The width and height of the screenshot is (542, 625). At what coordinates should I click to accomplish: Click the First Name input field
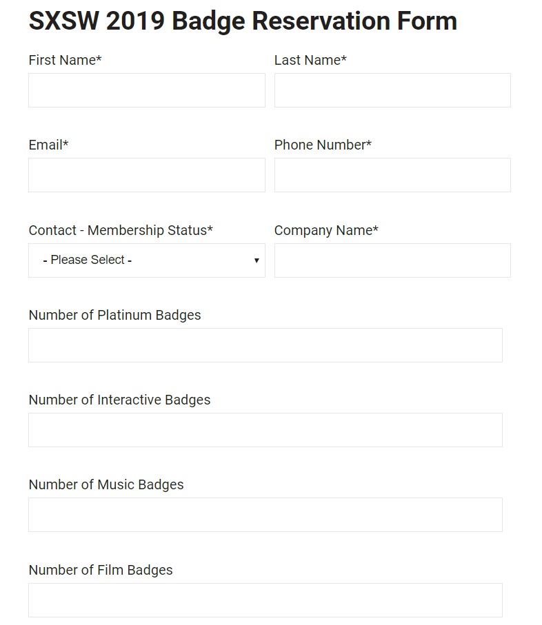point(147,90)
